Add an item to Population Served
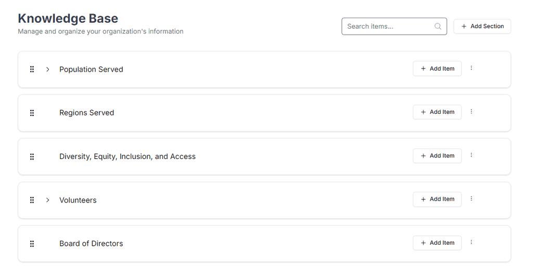Viewport: 533px width, 266px height. (437, 69)
